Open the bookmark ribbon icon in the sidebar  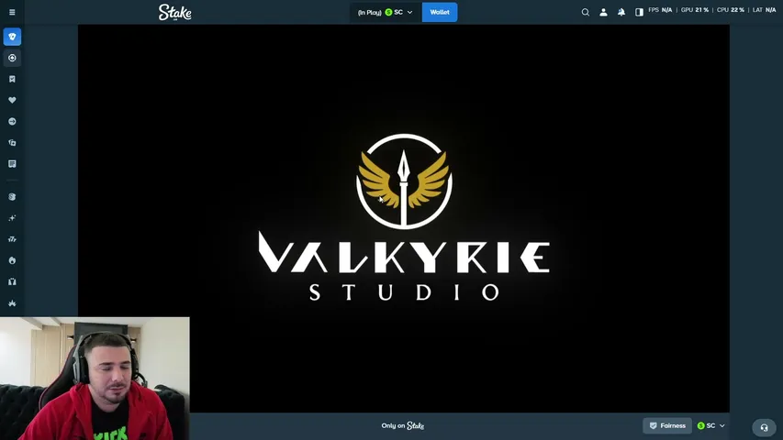click(12, 79)
